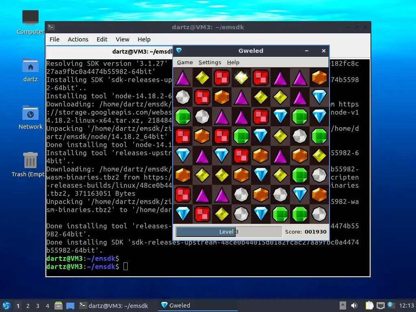Select the blue diamond in fourth row, fifth column
Image resolution: width=416 pixels, height=312 pixels.
click(261, 136)
